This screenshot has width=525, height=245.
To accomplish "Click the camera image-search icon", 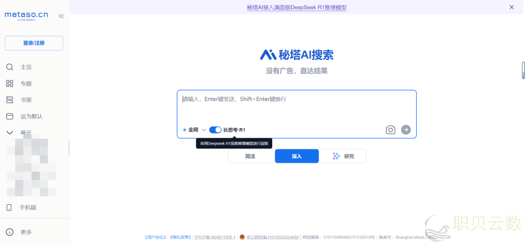I will point(390,130).
